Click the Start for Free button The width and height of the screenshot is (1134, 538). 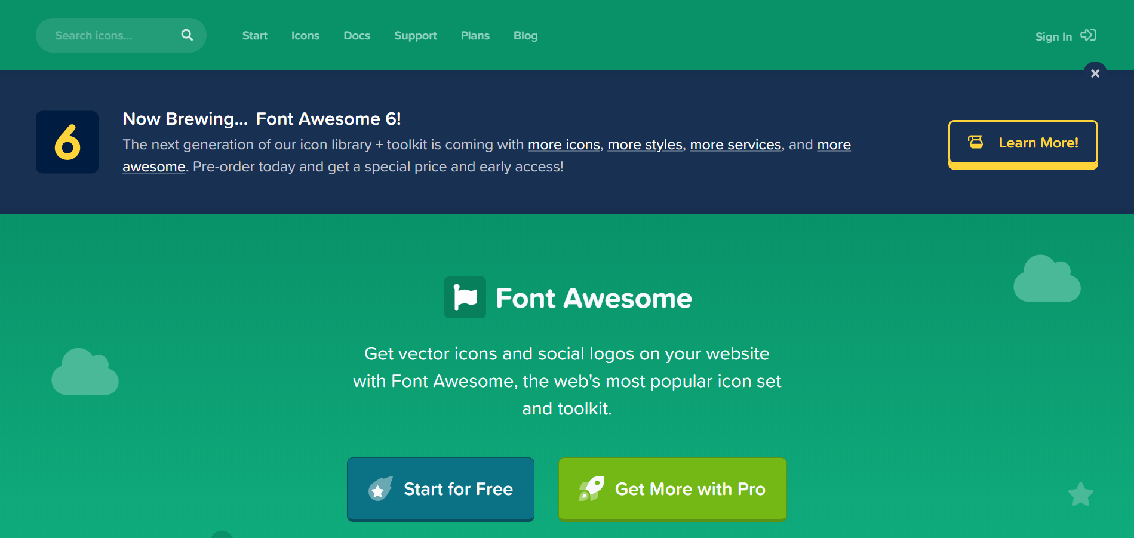point(441,489)
